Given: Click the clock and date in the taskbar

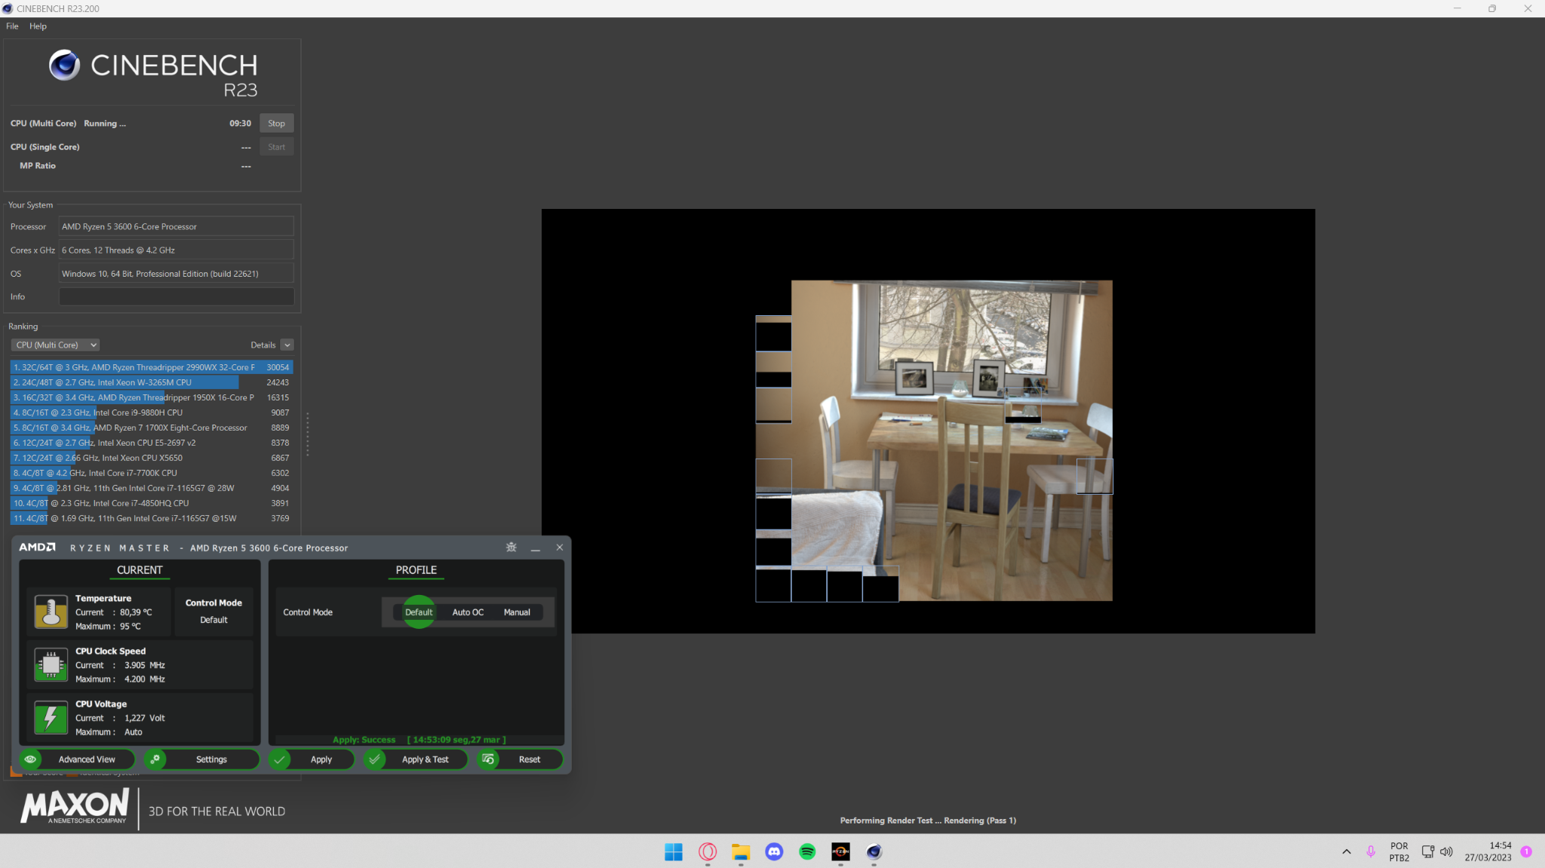Looking at the screenshot, I should point(1488,851).
